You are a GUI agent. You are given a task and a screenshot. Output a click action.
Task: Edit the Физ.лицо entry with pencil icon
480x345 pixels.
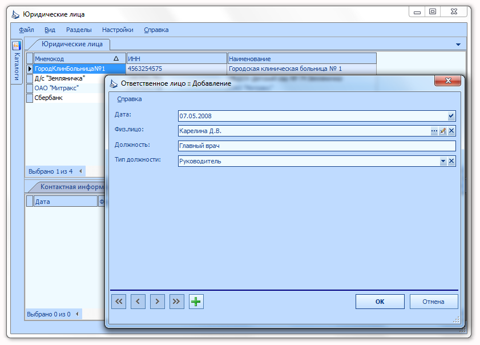click(x=443, y=131)
